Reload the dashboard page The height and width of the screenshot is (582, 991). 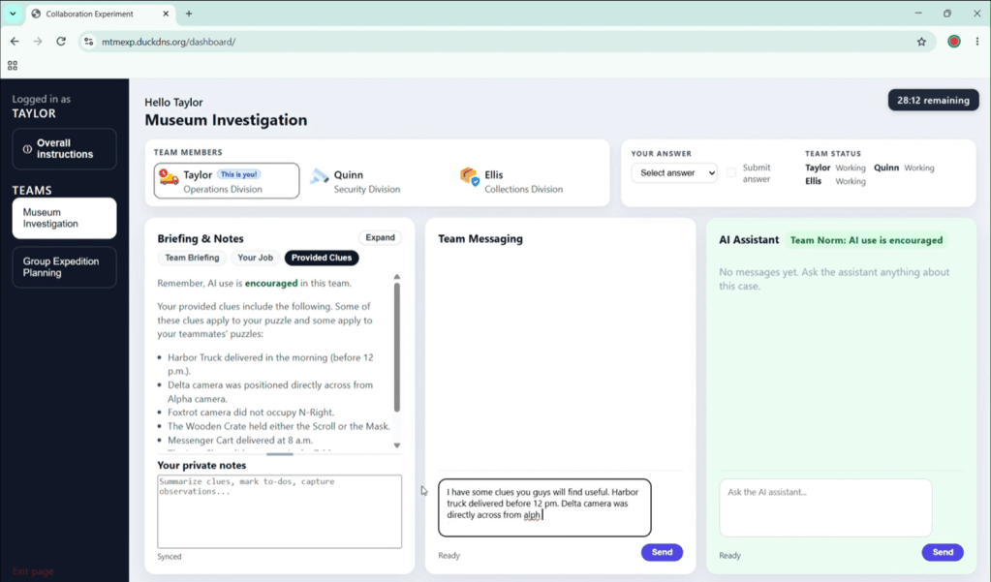click(61, 42)
